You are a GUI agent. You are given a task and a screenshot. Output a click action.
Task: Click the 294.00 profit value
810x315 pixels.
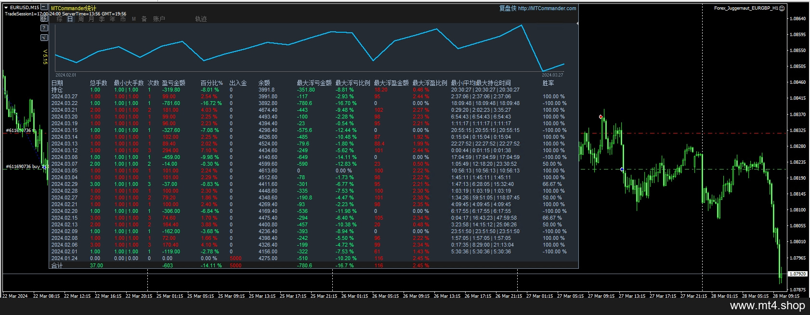tap(170, 150)
